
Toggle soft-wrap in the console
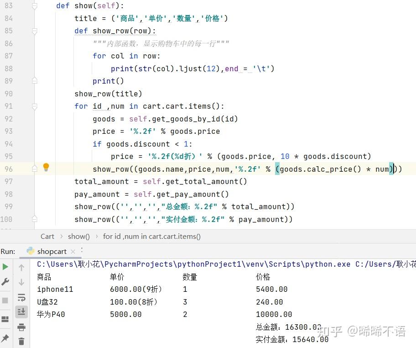(x=21, y=297)
